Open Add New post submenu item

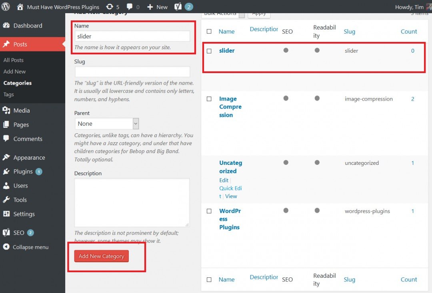[15, 71]
